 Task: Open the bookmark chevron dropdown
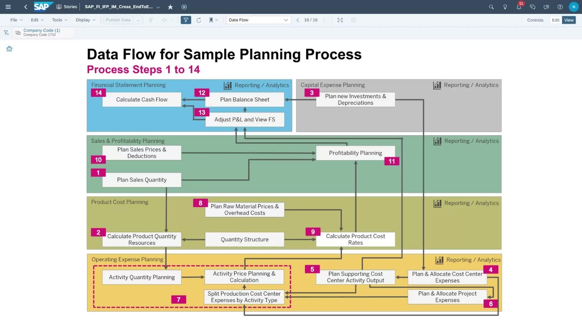click(216, 20)
